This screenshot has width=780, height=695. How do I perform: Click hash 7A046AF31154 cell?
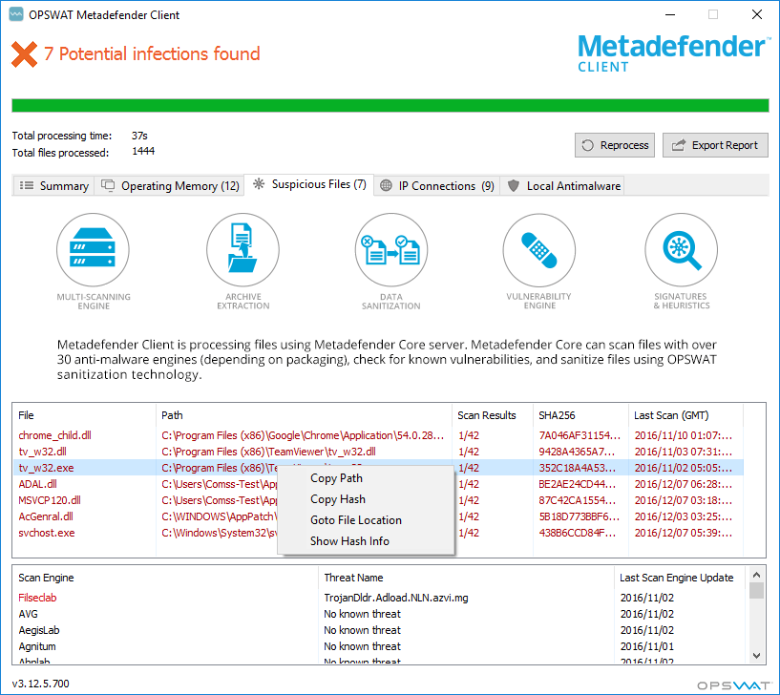tap(580, 435)
